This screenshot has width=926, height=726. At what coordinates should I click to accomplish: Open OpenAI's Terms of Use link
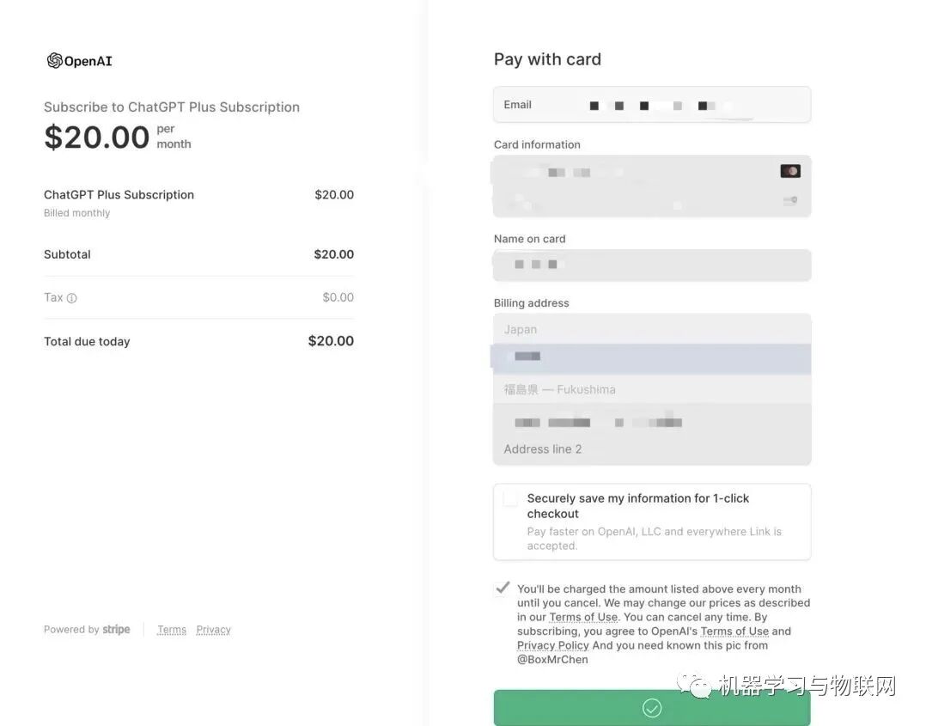(734, 631)
